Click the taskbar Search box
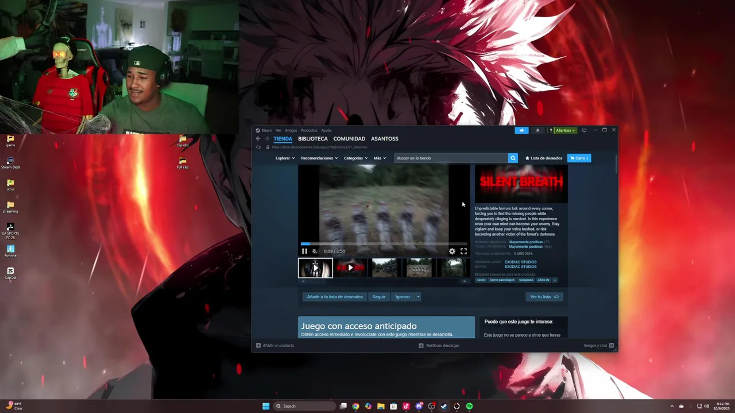This screenshot has height=413, width=735. tap(305, 406)
